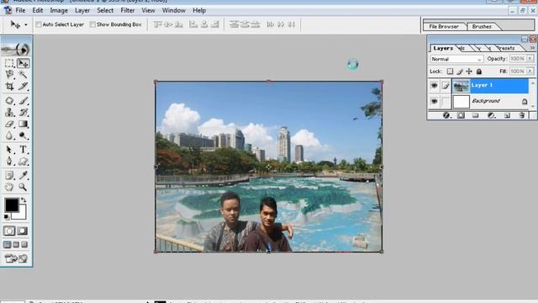Screen dimensions: 538x303
Task: Switch to the File Browser tab
Action: [444, 26]
